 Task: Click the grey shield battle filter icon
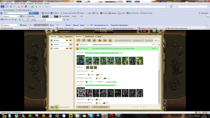tap(89, 40)
